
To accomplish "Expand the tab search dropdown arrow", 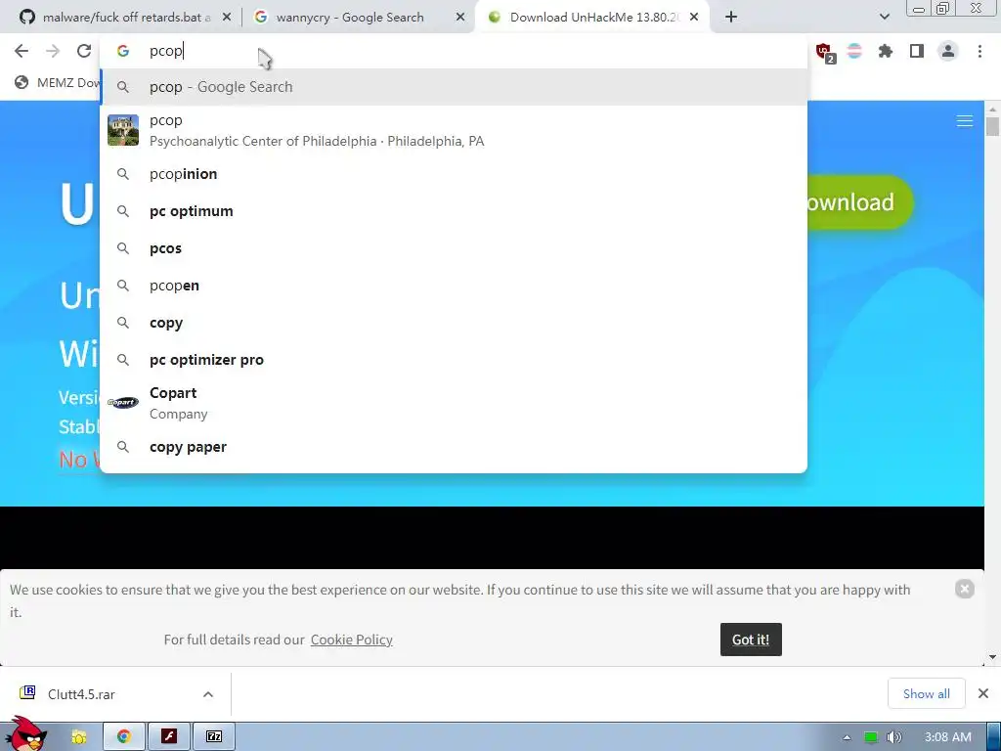I will point(884,17).
